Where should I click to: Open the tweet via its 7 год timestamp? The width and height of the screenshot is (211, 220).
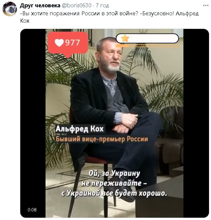tap(102, 6)
